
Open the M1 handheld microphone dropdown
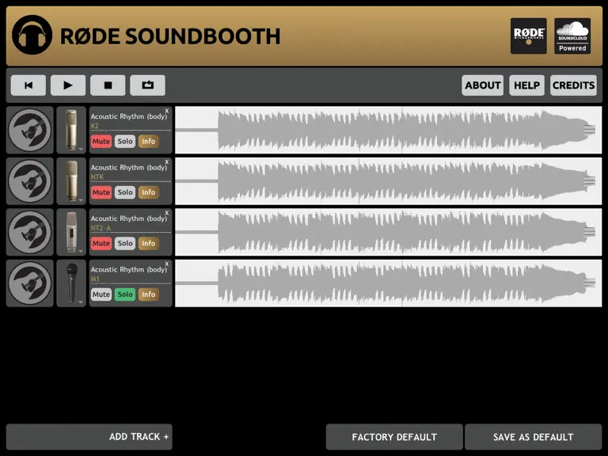click(71, 283)
